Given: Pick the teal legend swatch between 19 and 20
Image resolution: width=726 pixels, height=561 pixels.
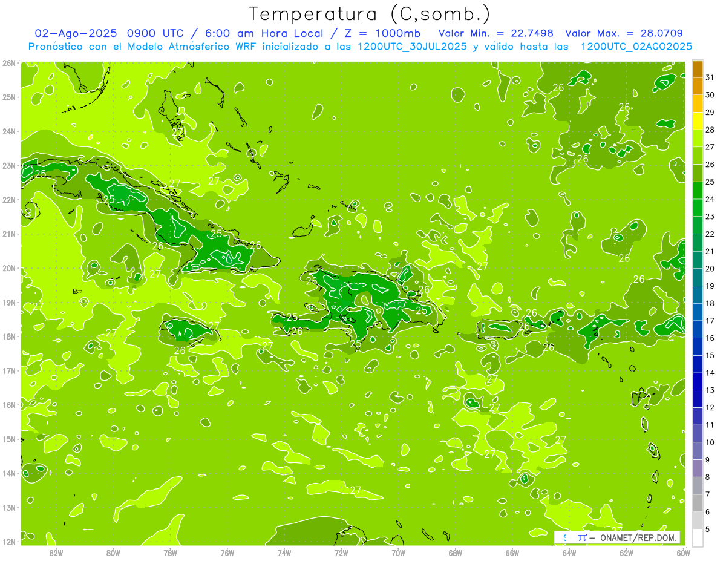Looking at the screenshot, I should pyautogui.click(x=698, y=277).
